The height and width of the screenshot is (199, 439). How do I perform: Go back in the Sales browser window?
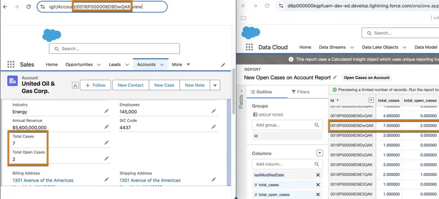tap(5, 7)
